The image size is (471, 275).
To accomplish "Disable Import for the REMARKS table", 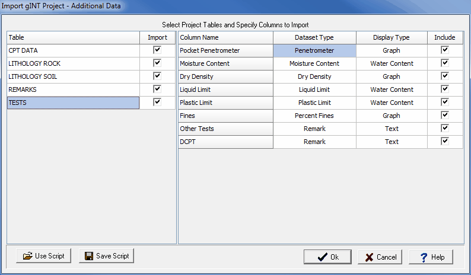I will (x=157, y=89).
